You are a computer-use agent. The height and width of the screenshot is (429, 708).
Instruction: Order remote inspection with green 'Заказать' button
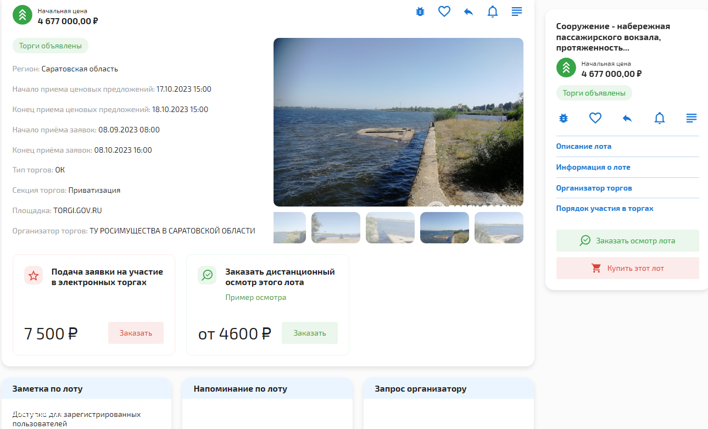click(309, 333)
